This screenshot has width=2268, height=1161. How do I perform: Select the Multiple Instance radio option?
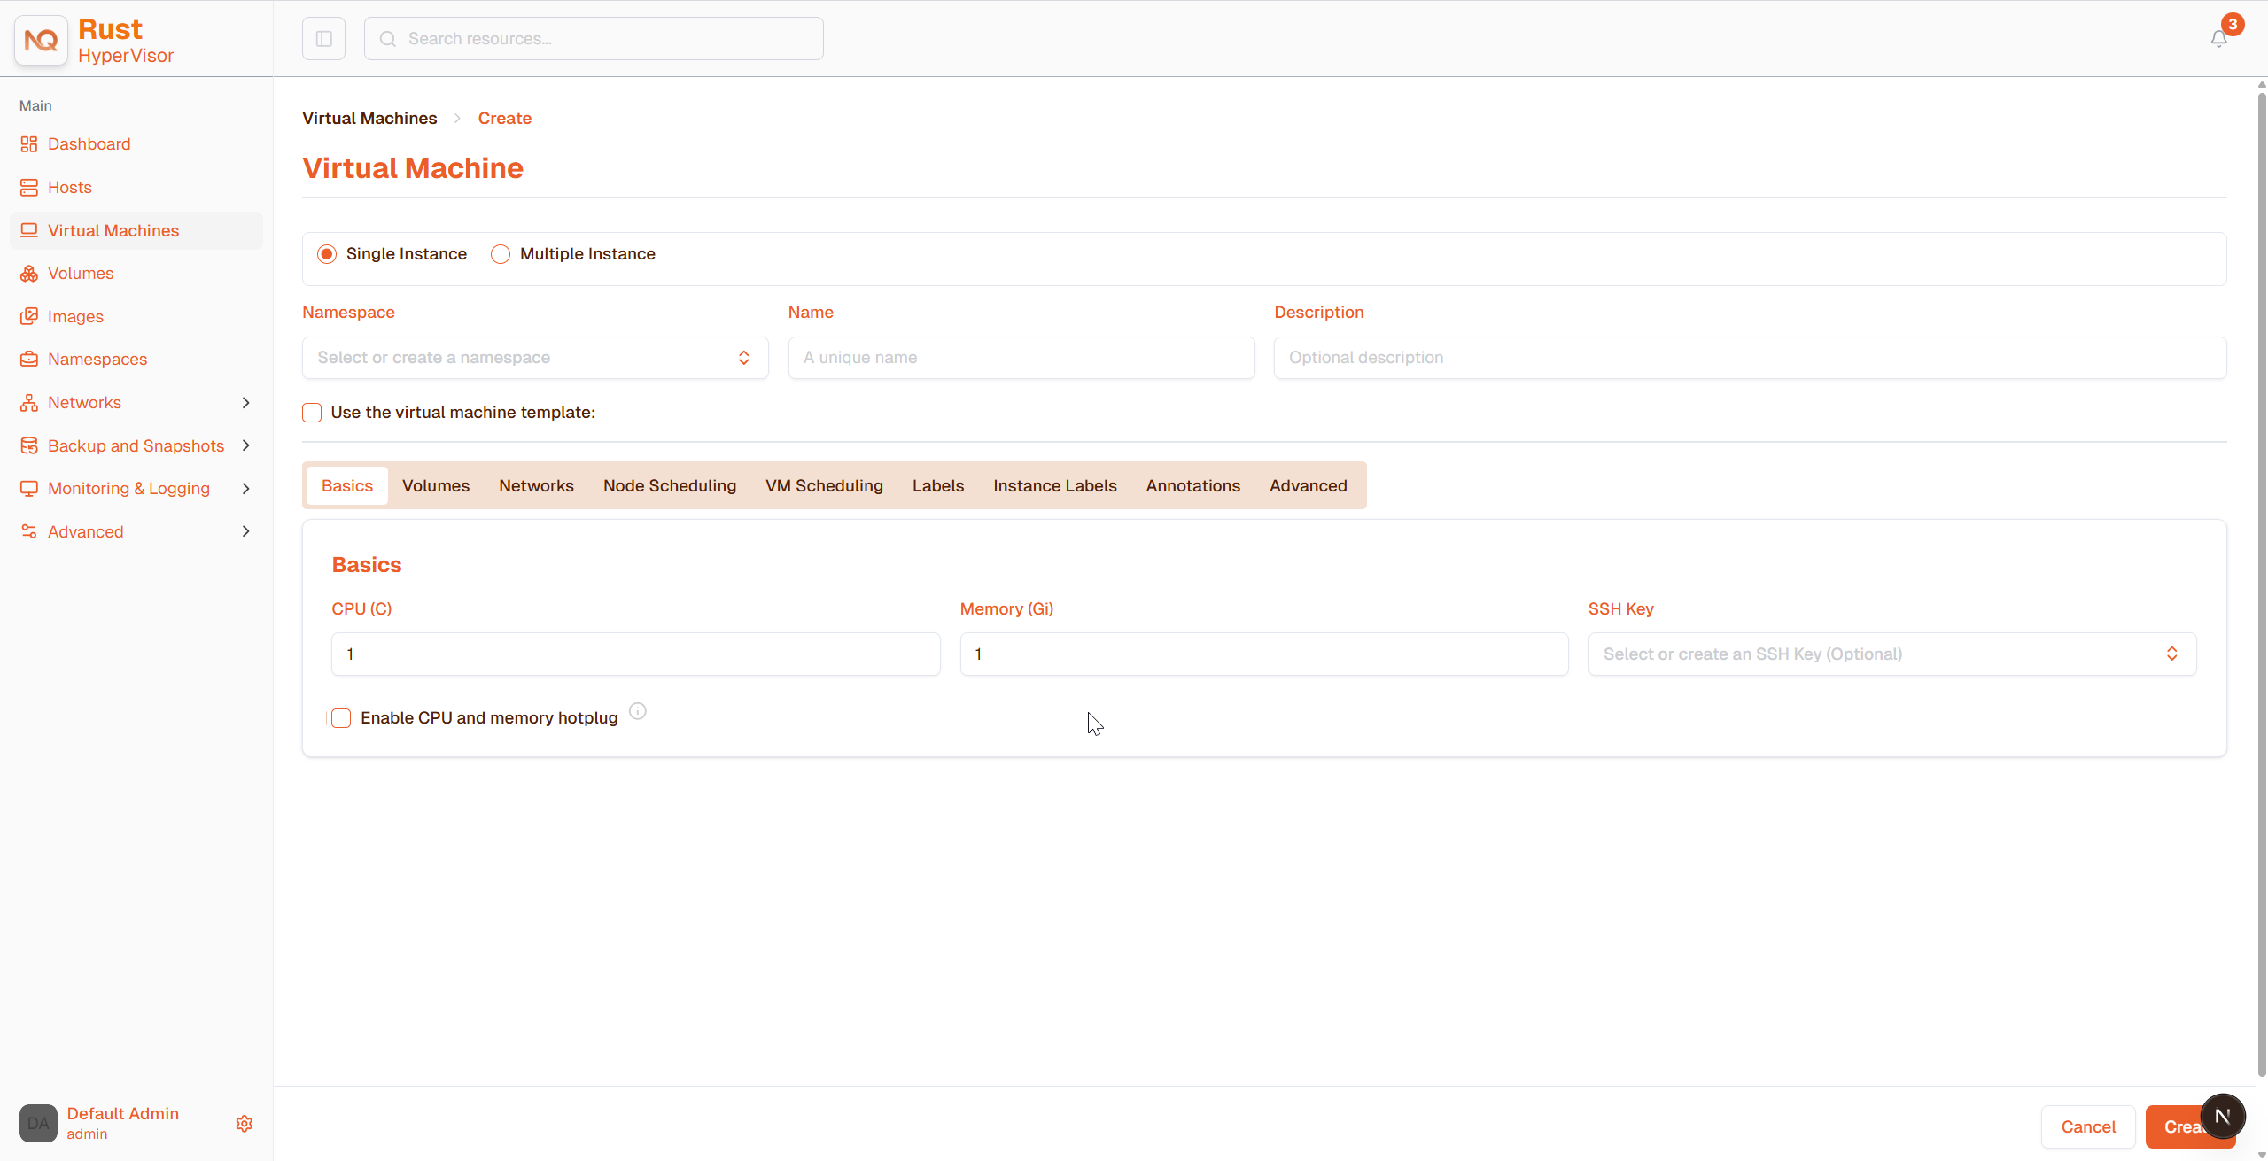pyautogui.click(x=501, y=254)
